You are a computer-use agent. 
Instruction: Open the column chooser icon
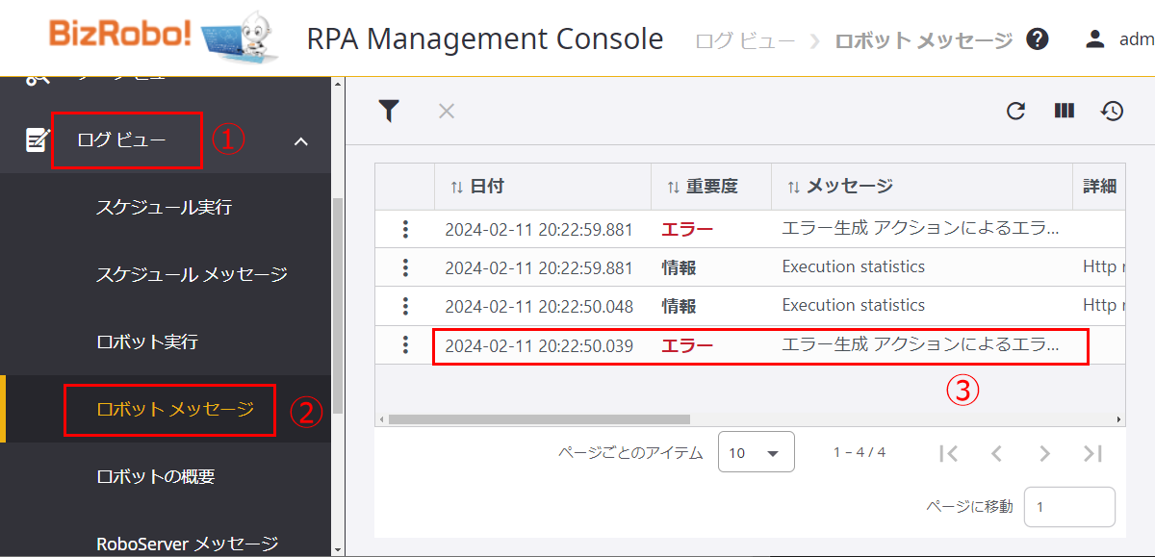pos(1064,111)
